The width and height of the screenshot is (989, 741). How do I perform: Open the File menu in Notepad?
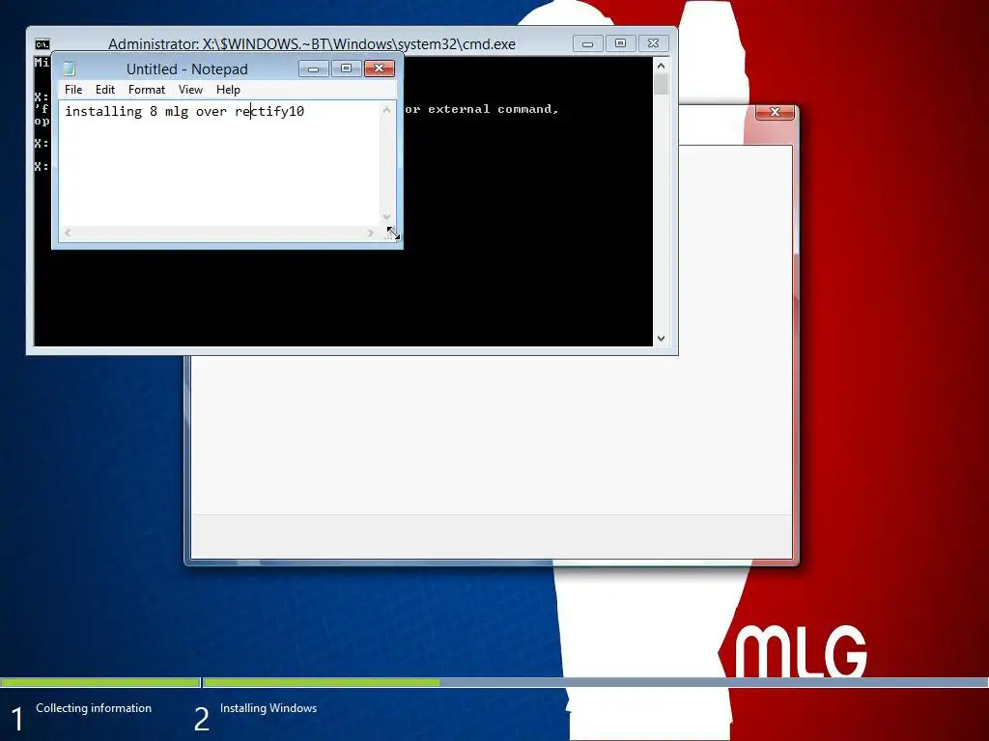tap(73, 90)
